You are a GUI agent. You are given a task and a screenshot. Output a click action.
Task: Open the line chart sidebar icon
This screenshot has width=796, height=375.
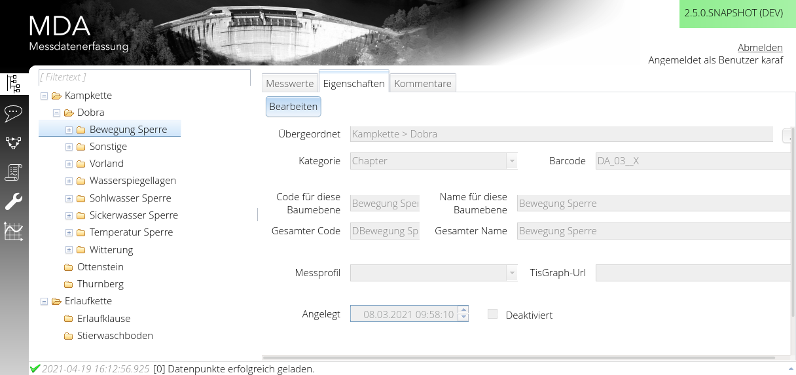(x=13, y=232)
